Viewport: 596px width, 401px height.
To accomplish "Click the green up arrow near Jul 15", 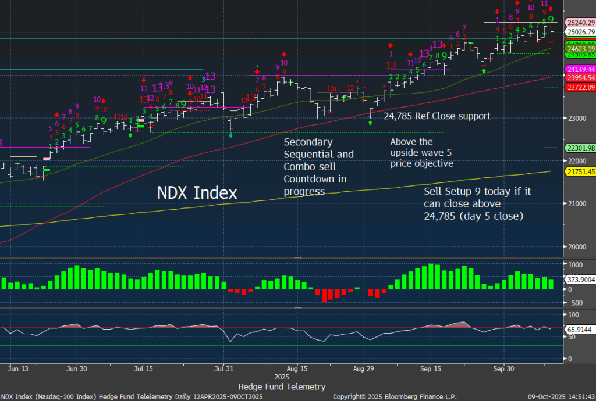I will tap(130, 135).
